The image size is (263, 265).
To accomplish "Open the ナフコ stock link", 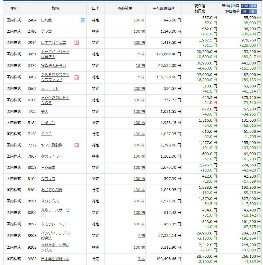I will pyautogui.click(x=46, y=31).
